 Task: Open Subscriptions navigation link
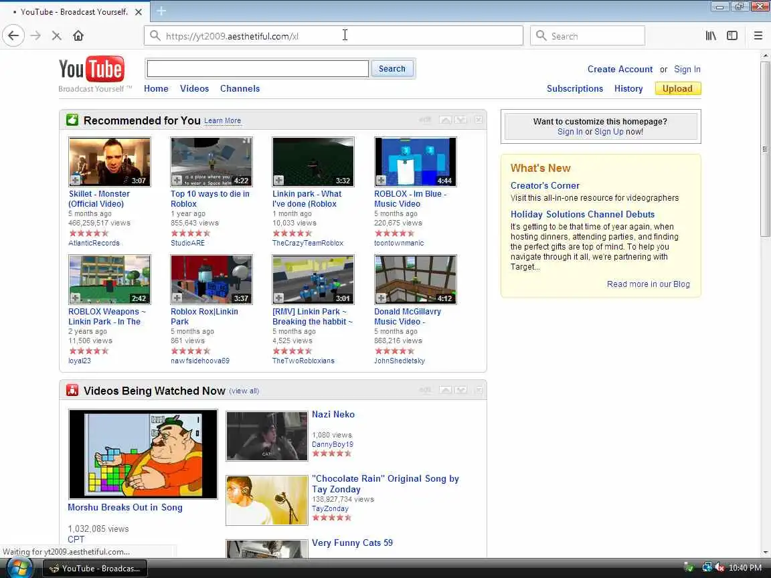(575, 88)
